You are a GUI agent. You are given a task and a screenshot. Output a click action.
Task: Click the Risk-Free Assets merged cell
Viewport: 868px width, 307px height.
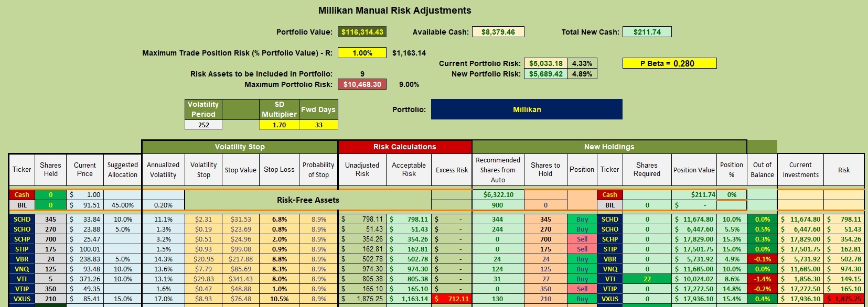308,200
